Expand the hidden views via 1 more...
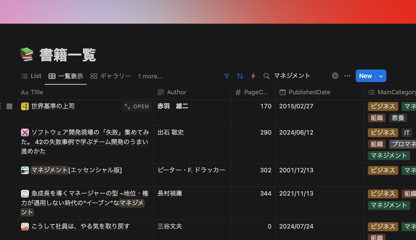The height and width of the screenshot is (240, 416). [x=150, y=76]
